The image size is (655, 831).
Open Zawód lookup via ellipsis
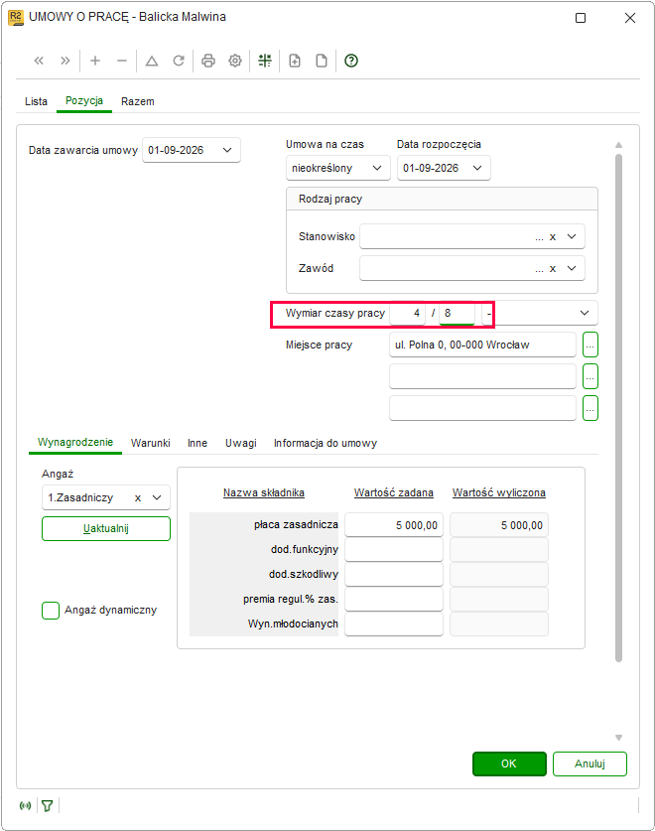point(539,269)
